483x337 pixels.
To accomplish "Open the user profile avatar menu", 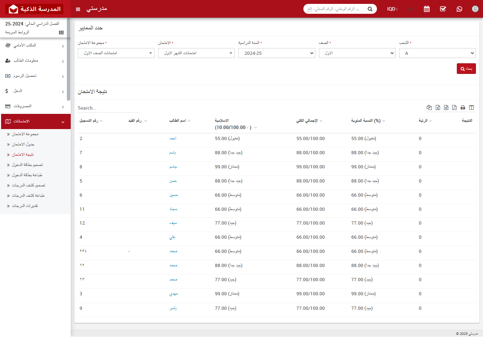I will click(475, 9).
